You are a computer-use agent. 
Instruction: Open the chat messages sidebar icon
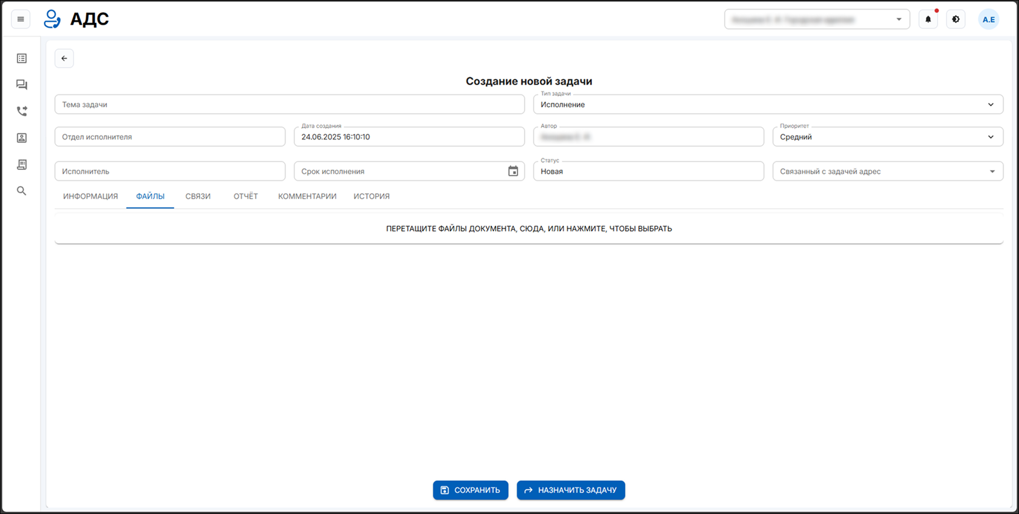(22, 85)
